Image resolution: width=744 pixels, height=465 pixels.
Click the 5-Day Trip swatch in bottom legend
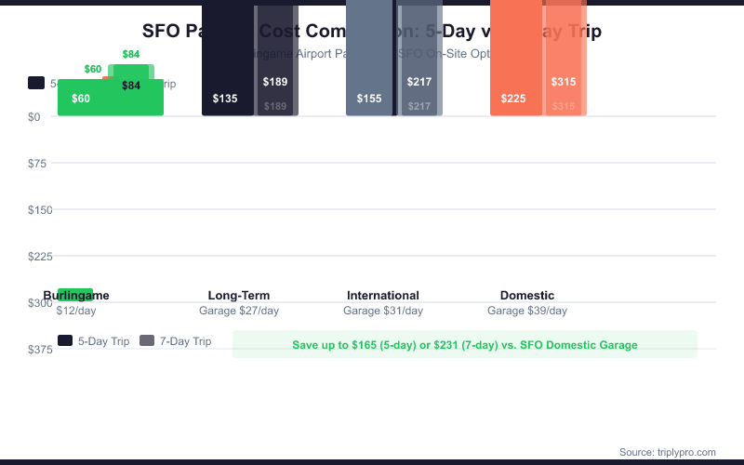pyautogui.click(x=65, y=341)
